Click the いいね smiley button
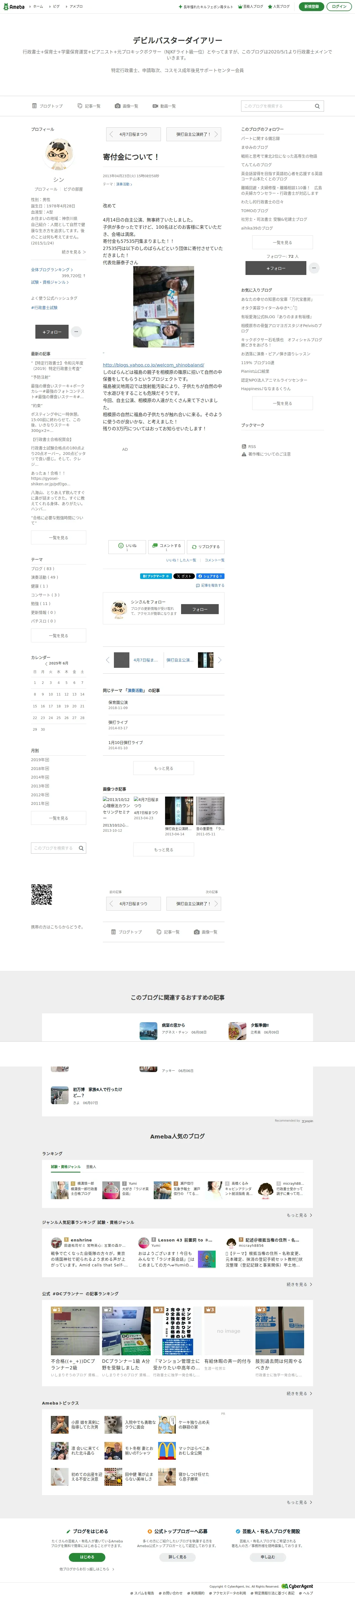355x1597 pixels. pyautogui.click(x=127, y=547)
